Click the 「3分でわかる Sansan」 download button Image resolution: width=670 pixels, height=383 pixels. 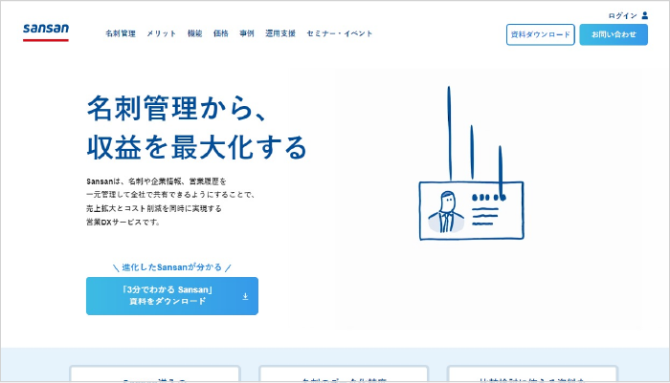(x=172, y=296)
